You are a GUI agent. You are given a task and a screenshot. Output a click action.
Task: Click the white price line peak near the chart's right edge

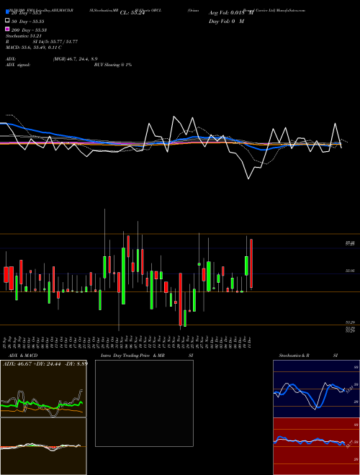335,124
